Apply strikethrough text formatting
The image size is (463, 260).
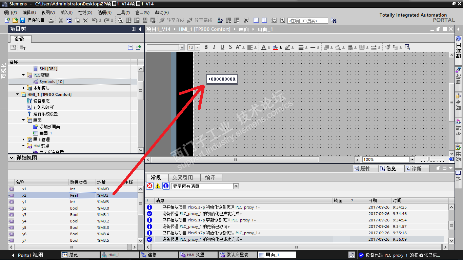230,47
